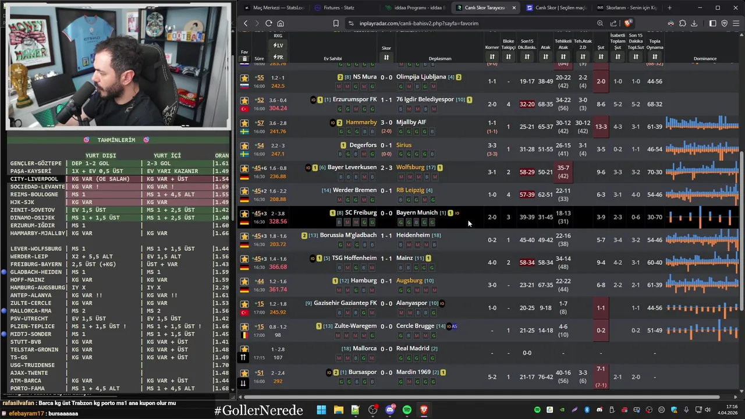Open Discord from the taskbar
Screen dimensions: 745x419
point(390,410)
